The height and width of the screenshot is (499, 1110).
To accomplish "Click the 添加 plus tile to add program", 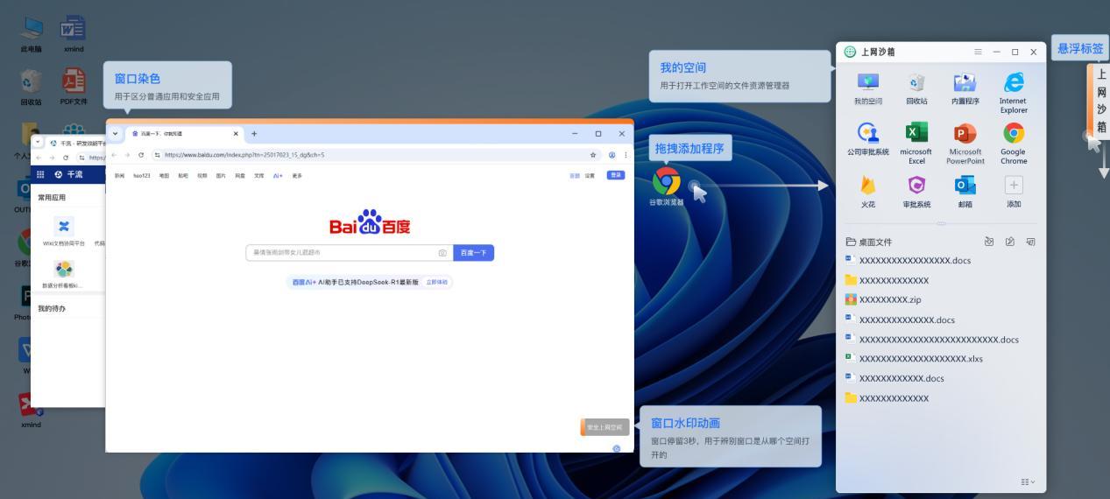I will tap(1014, 191).
